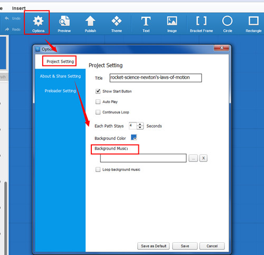This screenshot has height=255, width=264.
Task: Uncheck the Show Start Button checkbox
Action: (98, 91)
